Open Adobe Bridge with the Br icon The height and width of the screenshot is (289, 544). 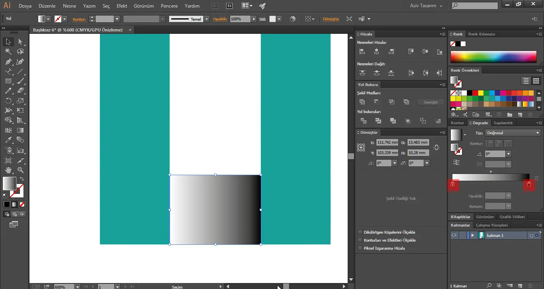click(215, 6)
